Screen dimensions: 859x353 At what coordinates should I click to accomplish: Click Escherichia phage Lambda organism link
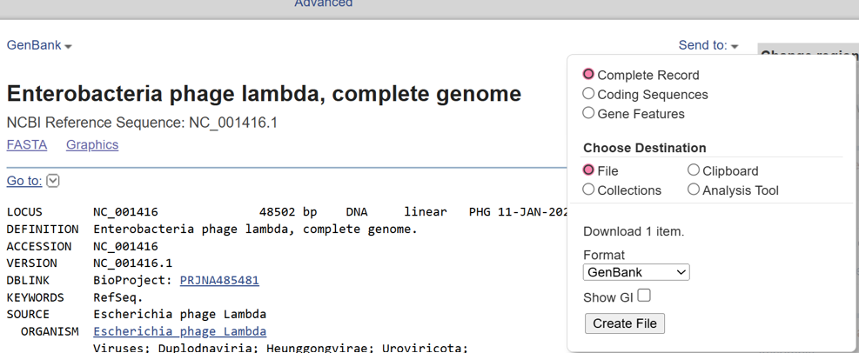pos(179,331)
